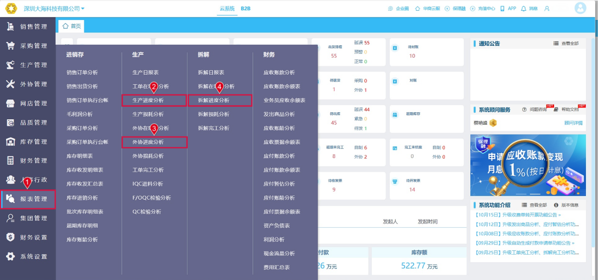Open QC检验分析 report
Viewport: 600px width, 280px height.
click(146, 211)
